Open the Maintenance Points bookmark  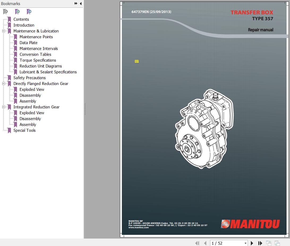[x=36, y=37]
